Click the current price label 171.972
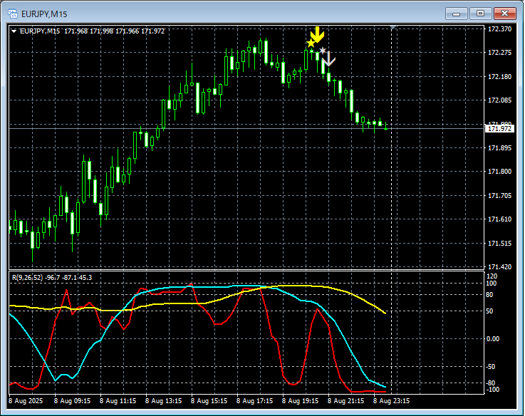525x416 pixels. [x=499, y=129]
